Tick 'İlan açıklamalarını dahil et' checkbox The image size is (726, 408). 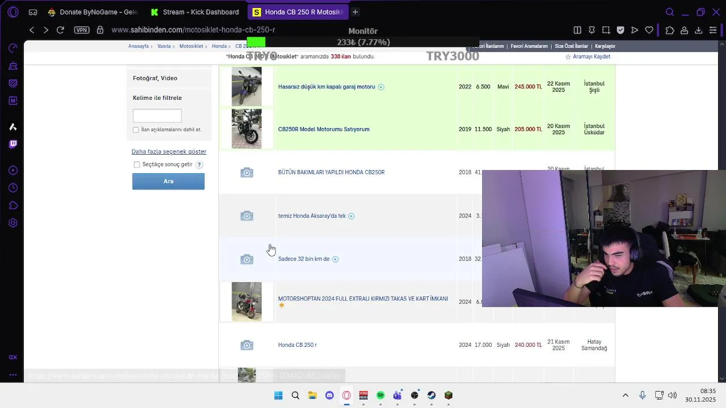(136, 130)
